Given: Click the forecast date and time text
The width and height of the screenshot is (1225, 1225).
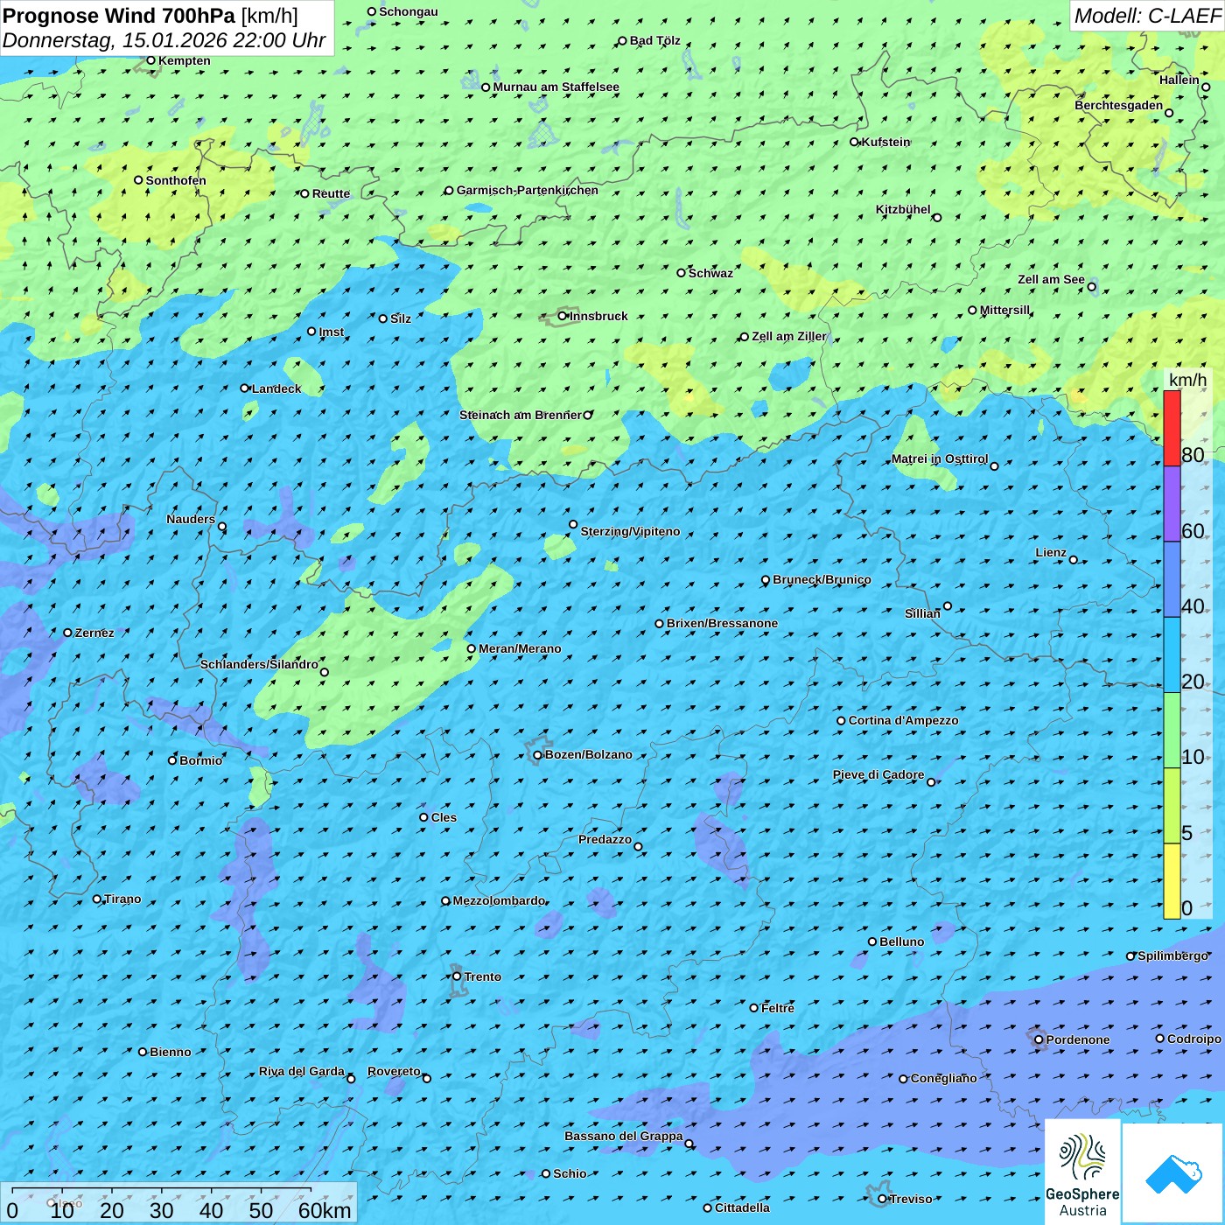Looking at the screenshot, I should [x=164, y=40].
